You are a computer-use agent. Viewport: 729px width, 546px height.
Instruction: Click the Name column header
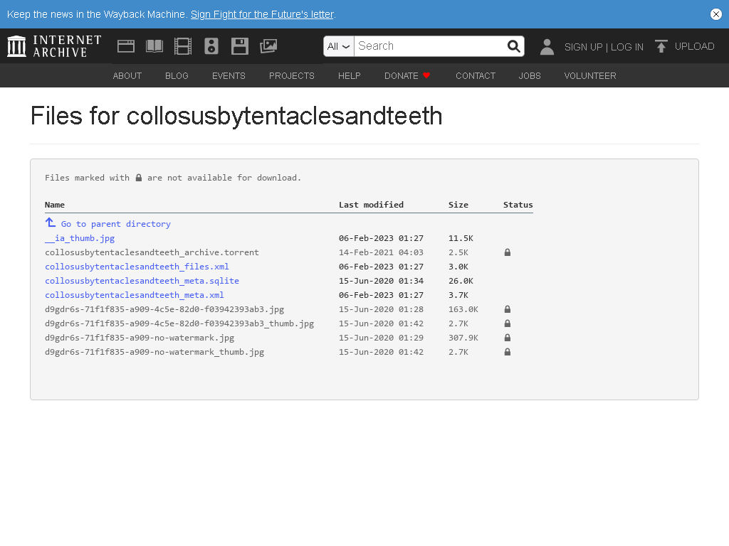coord(54,205)
